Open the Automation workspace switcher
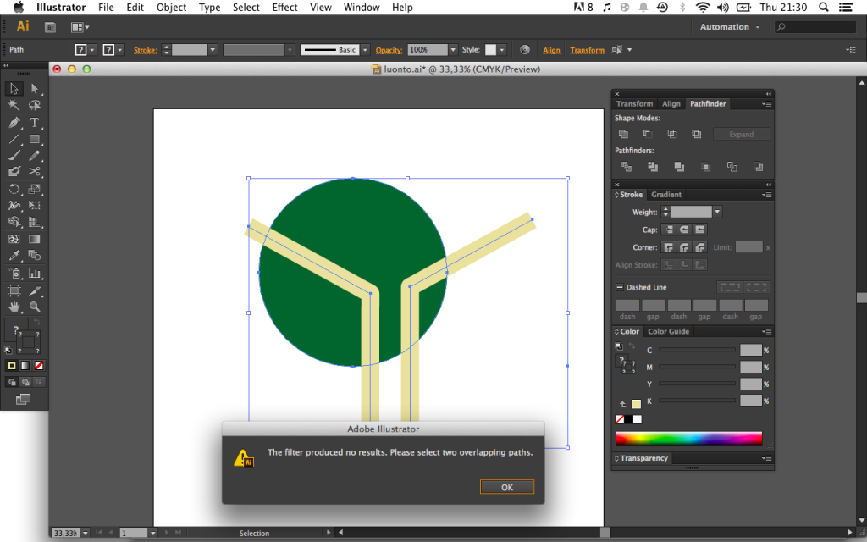Image resolution: width=867 pixels, height=542 pixels. click(729, 27)
